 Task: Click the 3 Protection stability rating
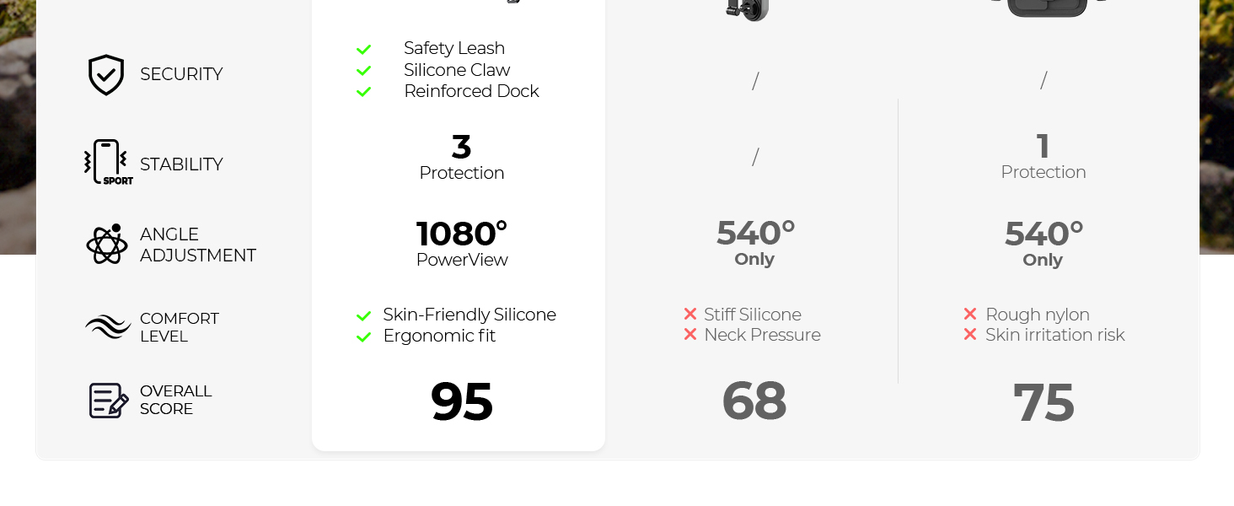click(x=462, y=158)
